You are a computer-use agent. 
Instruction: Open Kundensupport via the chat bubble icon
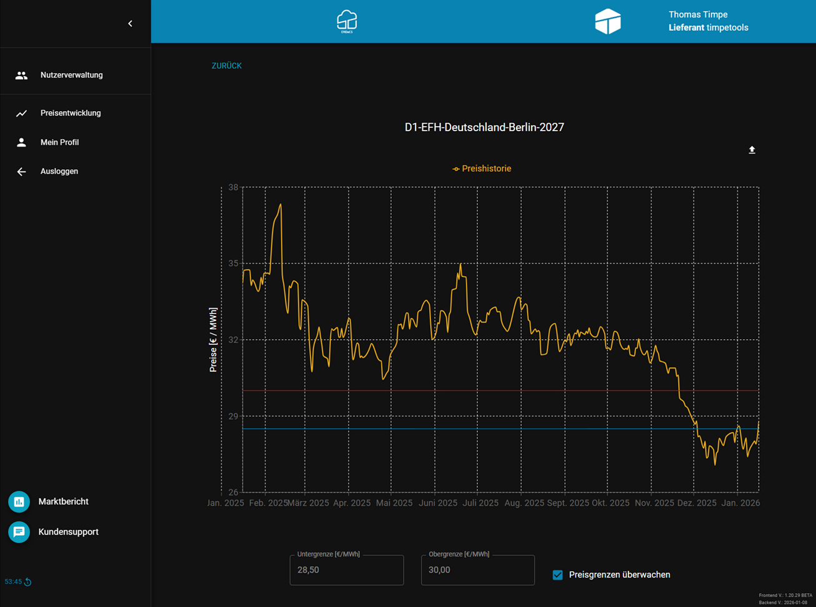click(x=19, y=532)
